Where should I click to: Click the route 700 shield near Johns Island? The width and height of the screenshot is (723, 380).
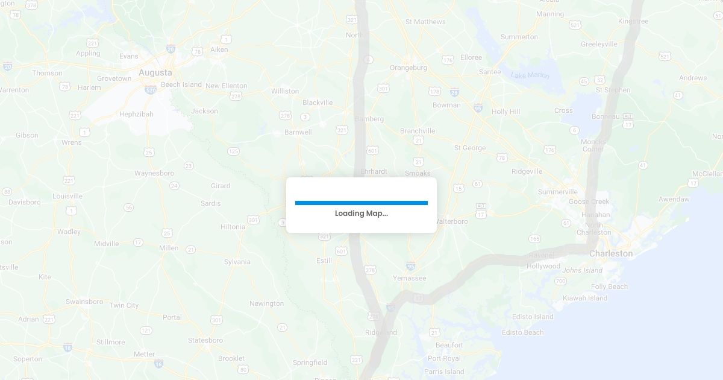560,281
